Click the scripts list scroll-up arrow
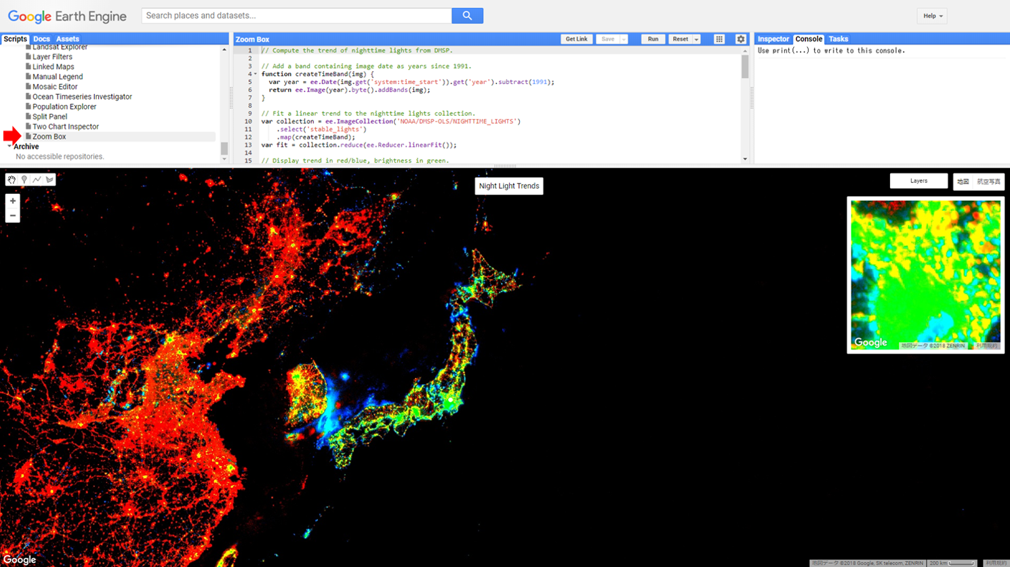This screenshot has width=1010, height=567. tap(224, 49)
